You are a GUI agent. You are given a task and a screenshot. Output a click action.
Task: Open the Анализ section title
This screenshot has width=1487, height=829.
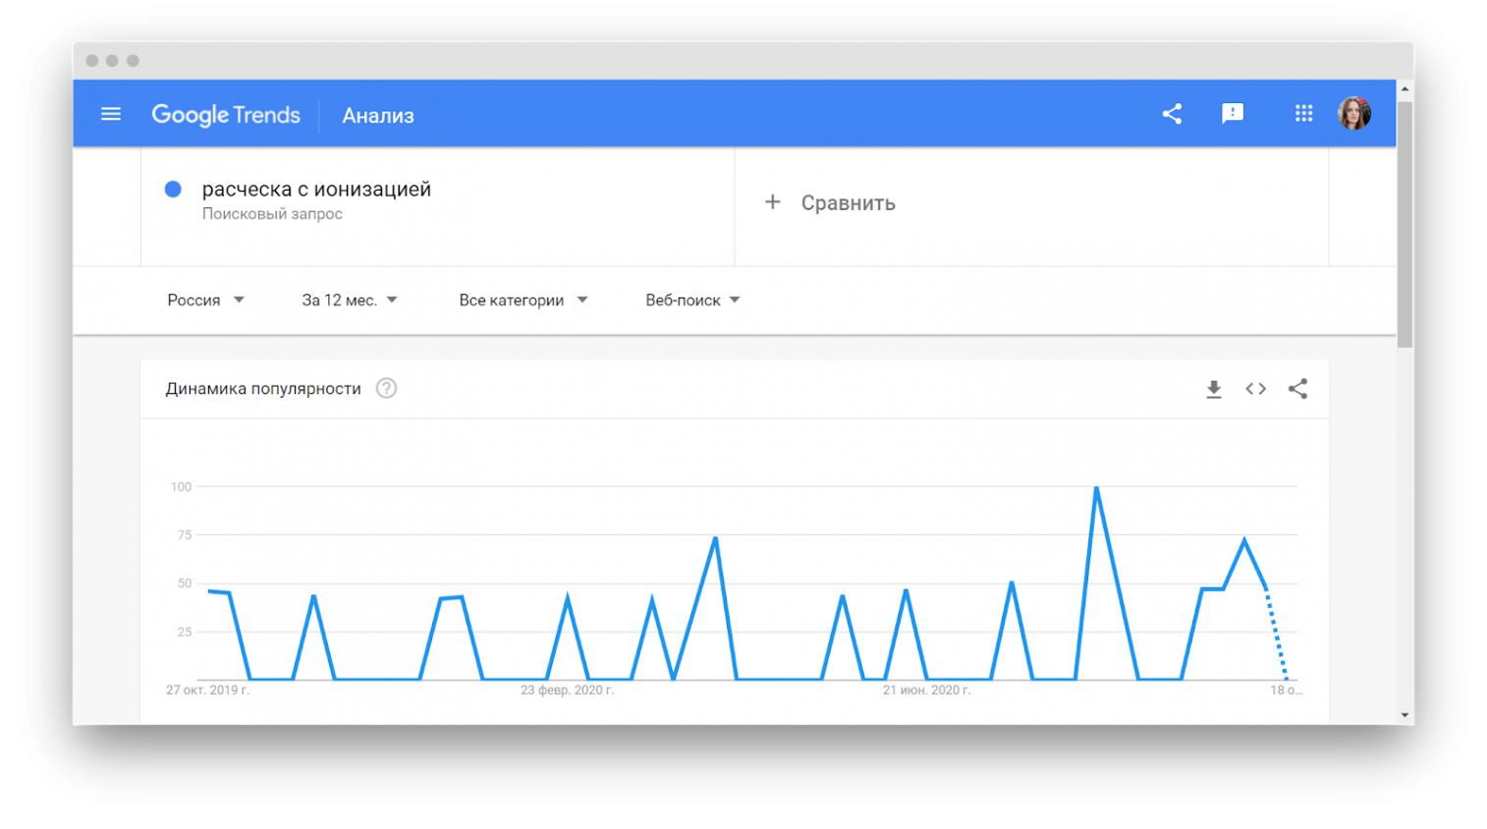378,116
